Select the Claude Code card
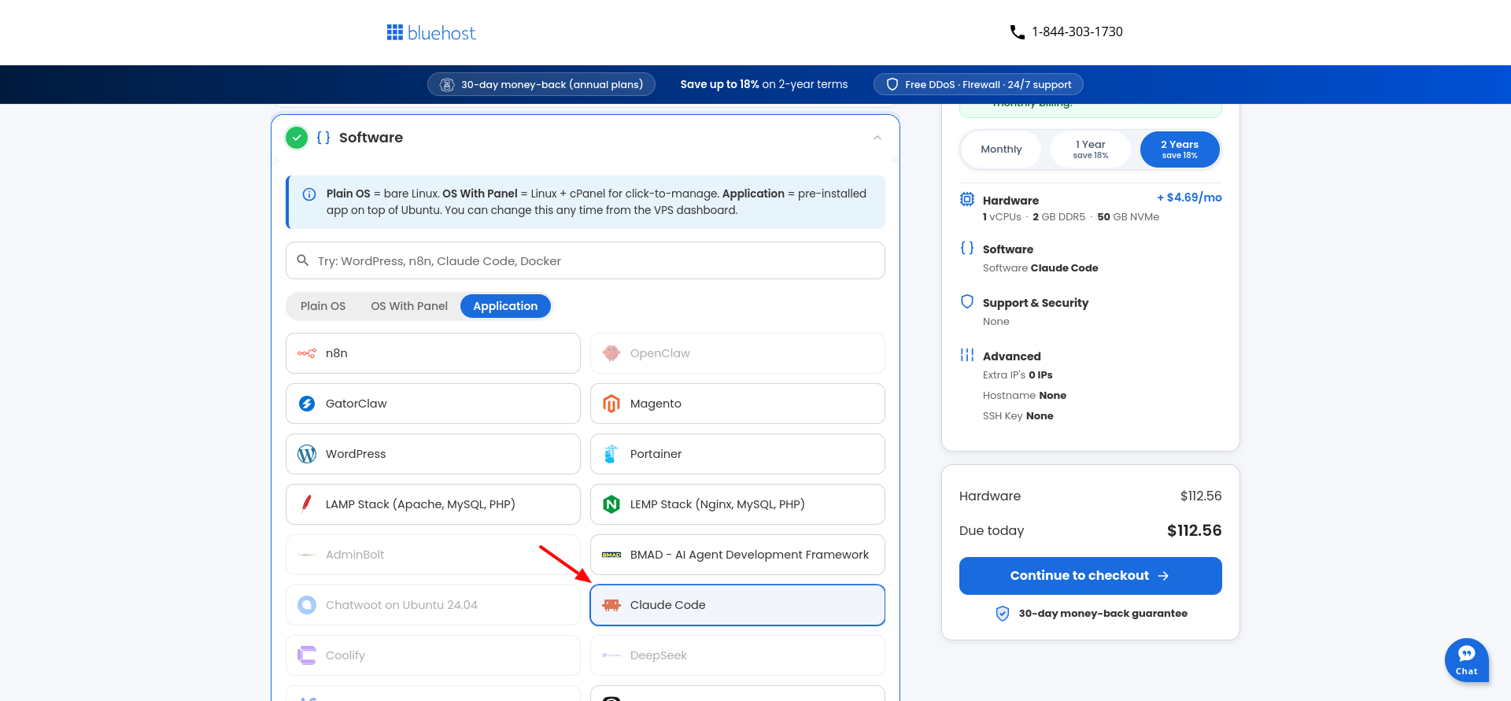The width and height of the screenshot is (1511, 701). (x=737, y=605)
